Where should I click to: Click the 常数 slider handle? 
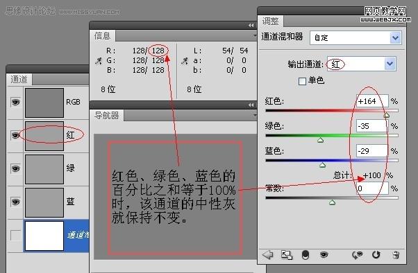[332, 202]
